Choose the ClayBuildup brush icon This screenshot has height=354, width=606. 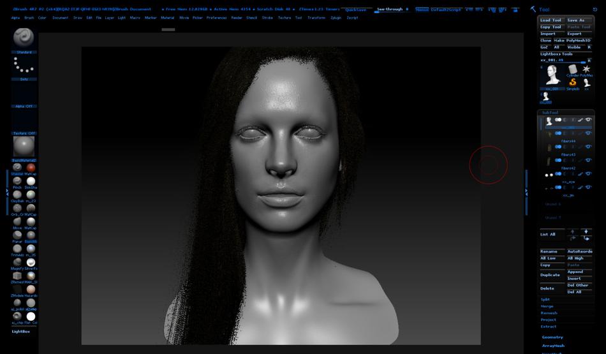[x=17, y=195]
